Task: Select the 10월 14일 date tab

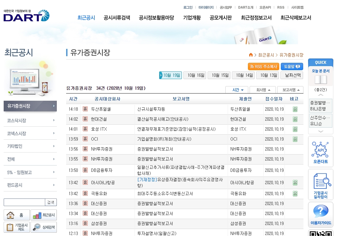Action: click(244, 75)
